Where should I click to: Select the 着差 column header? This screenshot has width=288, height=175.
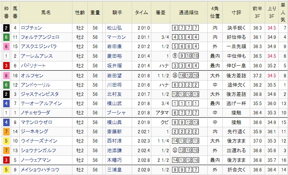pyautogui.click(x=161, y=12)
